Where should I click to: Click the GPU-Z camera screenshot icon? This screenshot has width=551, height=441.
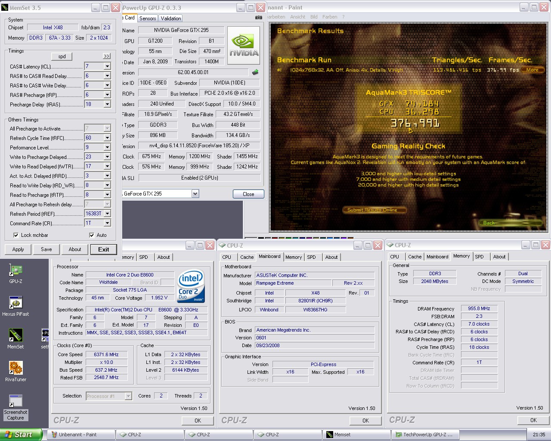click(x=258, y=18)
